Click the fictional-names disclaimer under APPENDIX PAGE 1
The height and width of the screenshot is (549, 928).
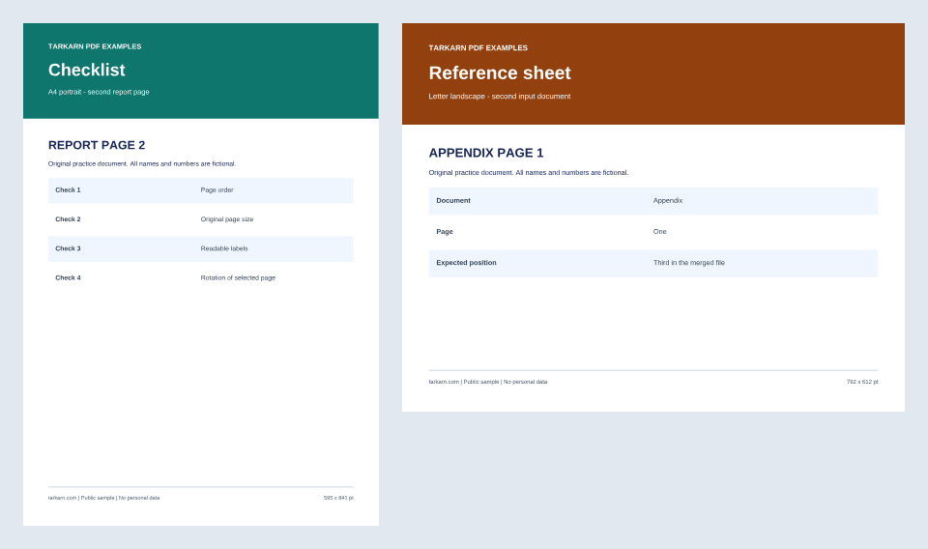pyautogui.click(x=529, y=173)
